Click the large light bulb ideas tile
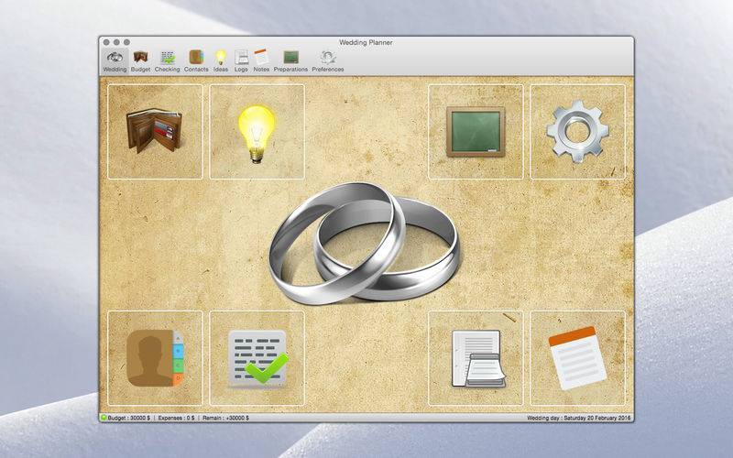The width and height of the screenshot is (733, 458). 257,132
